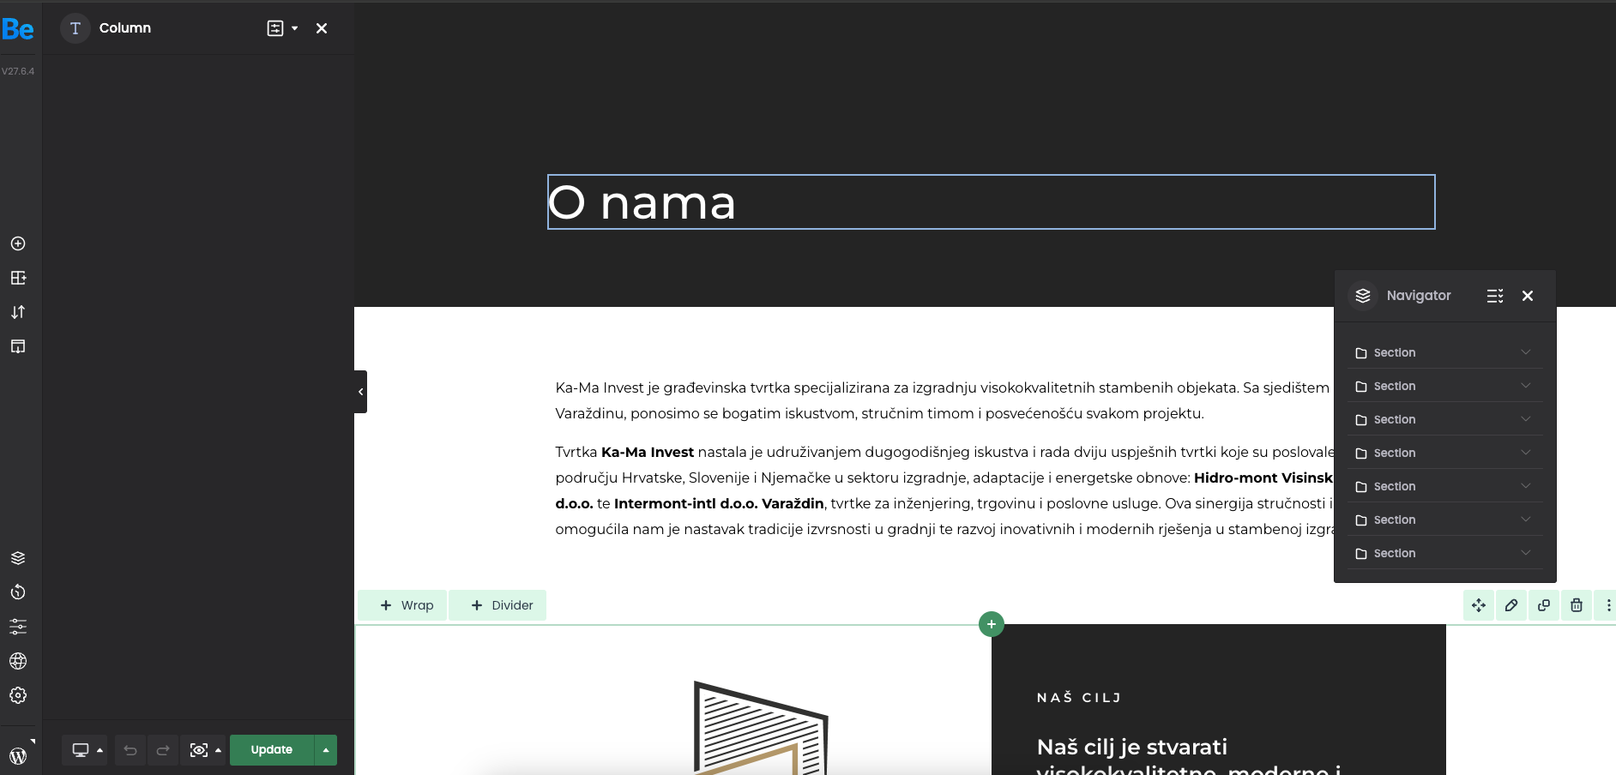Delete the section using trash icon
The image size is (1616, 775).
tap(1577, 605)
